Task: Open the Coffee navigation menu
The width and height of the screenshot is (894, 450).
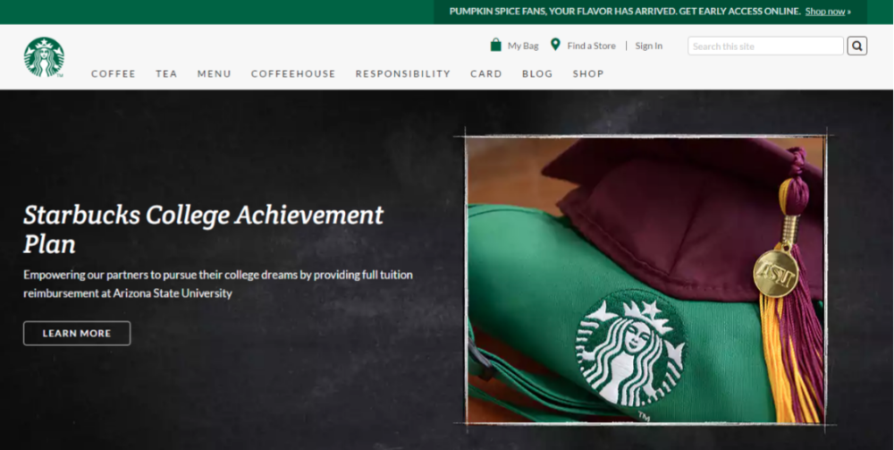Action: point(114,74)
